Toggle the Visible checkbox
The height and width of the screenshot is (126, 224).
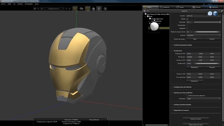[x=187, y=19]
